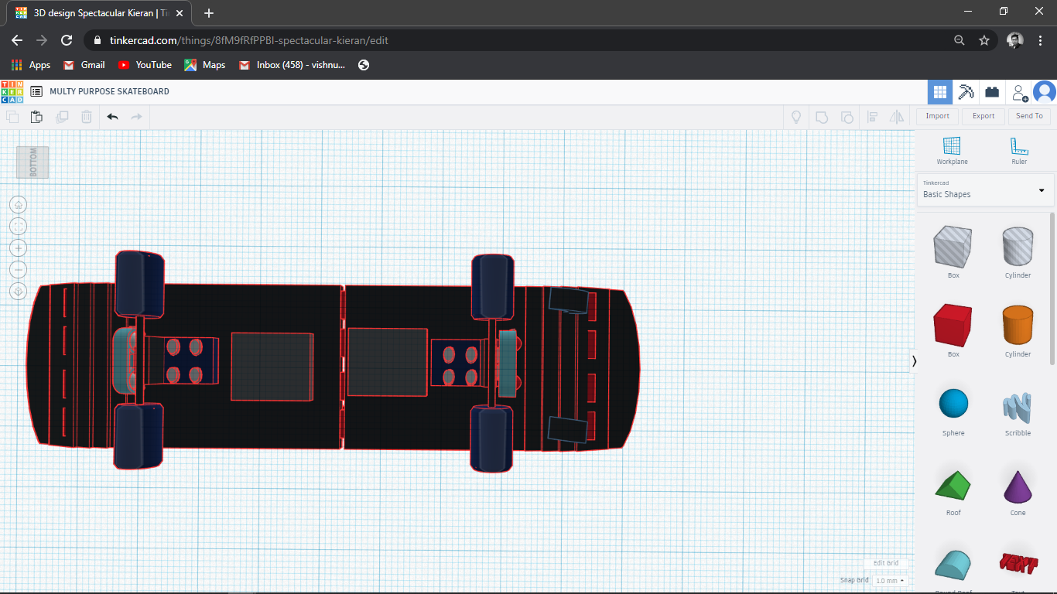The height and width of the screenshot is (594, 1057).
Task: Select the Ruler tool
Action: 1019,150
